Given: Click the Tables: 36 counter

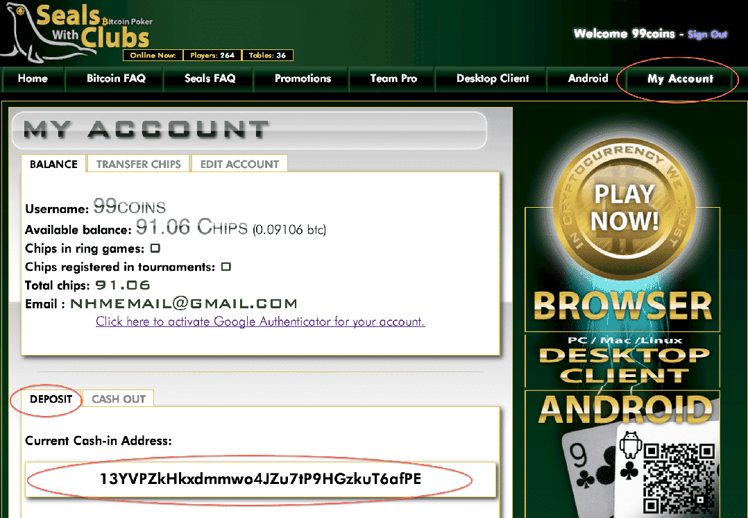Looking at the screenshot, I should pyautogui.click(x=267, y=56).
